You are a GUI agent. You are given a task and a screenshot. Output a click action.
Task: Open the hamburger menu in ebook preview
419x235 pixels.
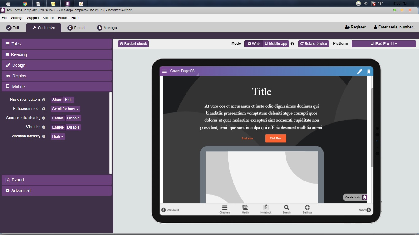tap(164, 71)
